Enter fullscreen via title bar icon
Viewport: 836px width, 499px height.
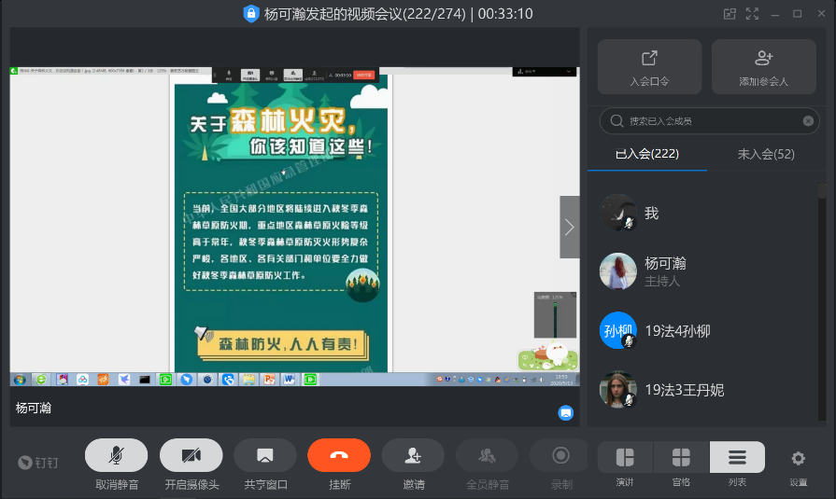(752, 14)
